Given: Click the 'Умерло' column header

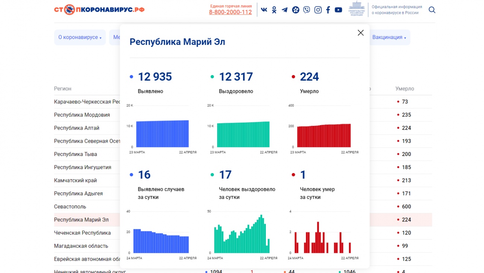Looking at the screenshot, I should pos(404,89).
